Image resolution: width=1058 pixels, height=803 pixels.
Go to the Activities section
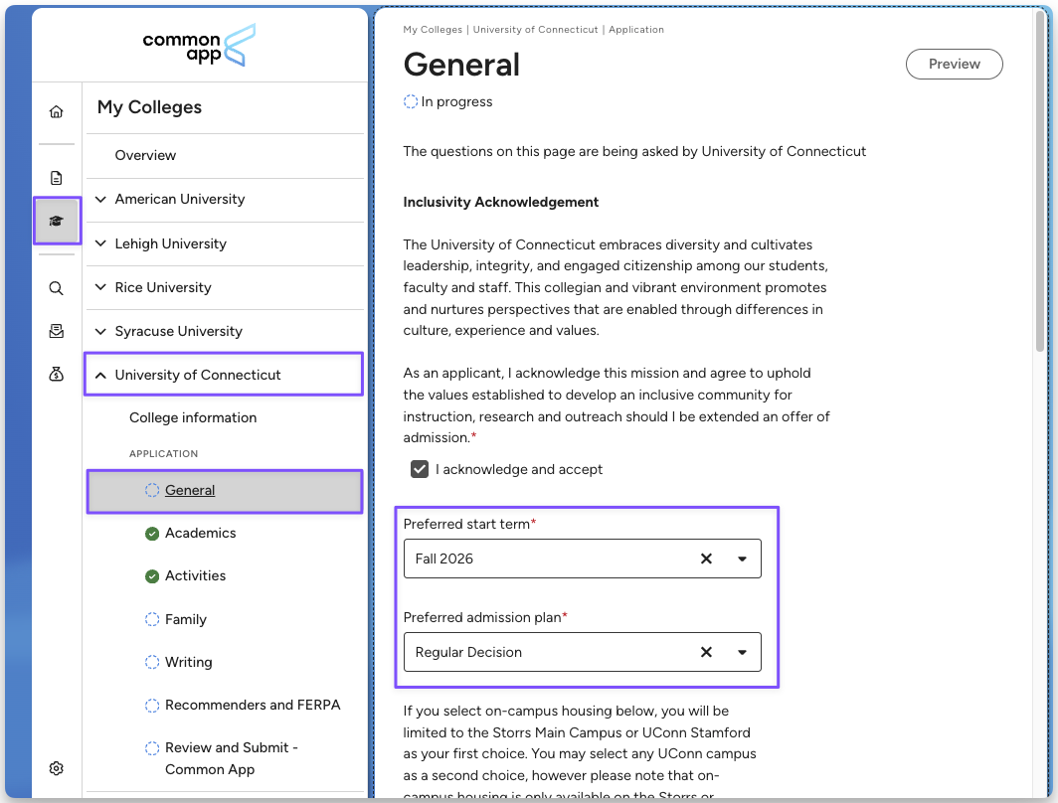pos(195,575)
